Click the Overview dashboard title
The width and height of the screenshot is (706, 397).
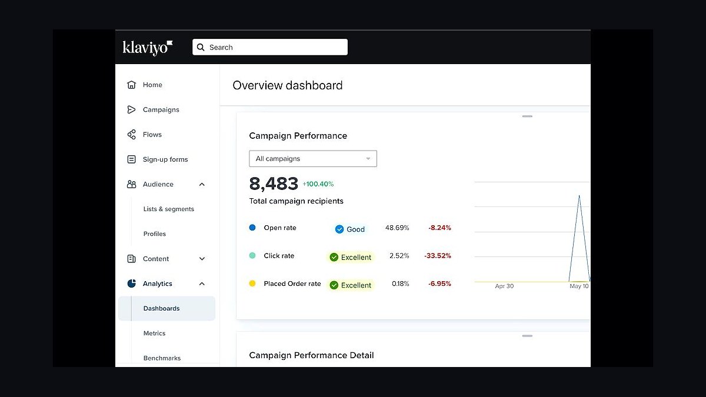click(288, 85)
